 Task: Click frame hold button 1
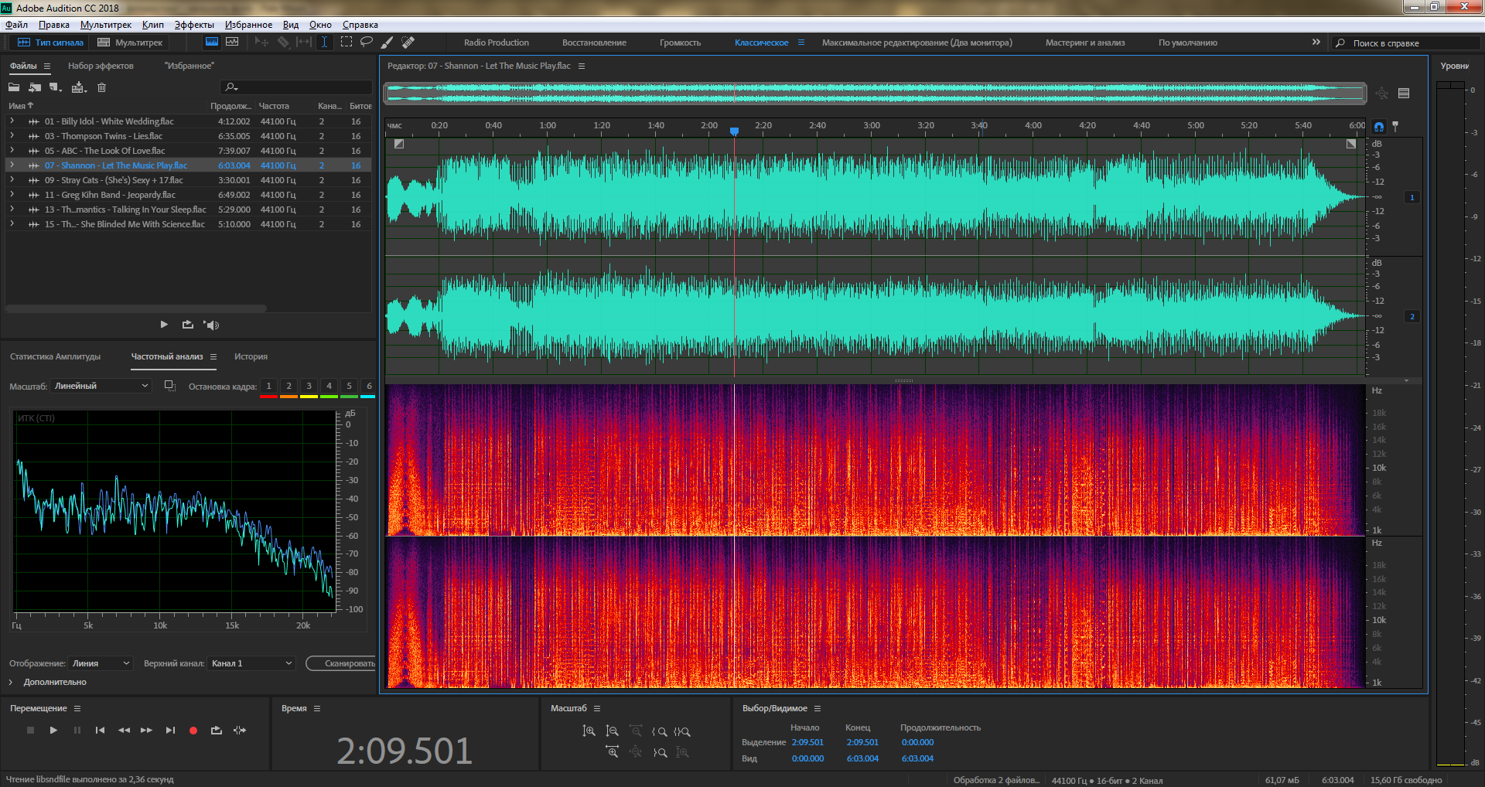point(268,386)
